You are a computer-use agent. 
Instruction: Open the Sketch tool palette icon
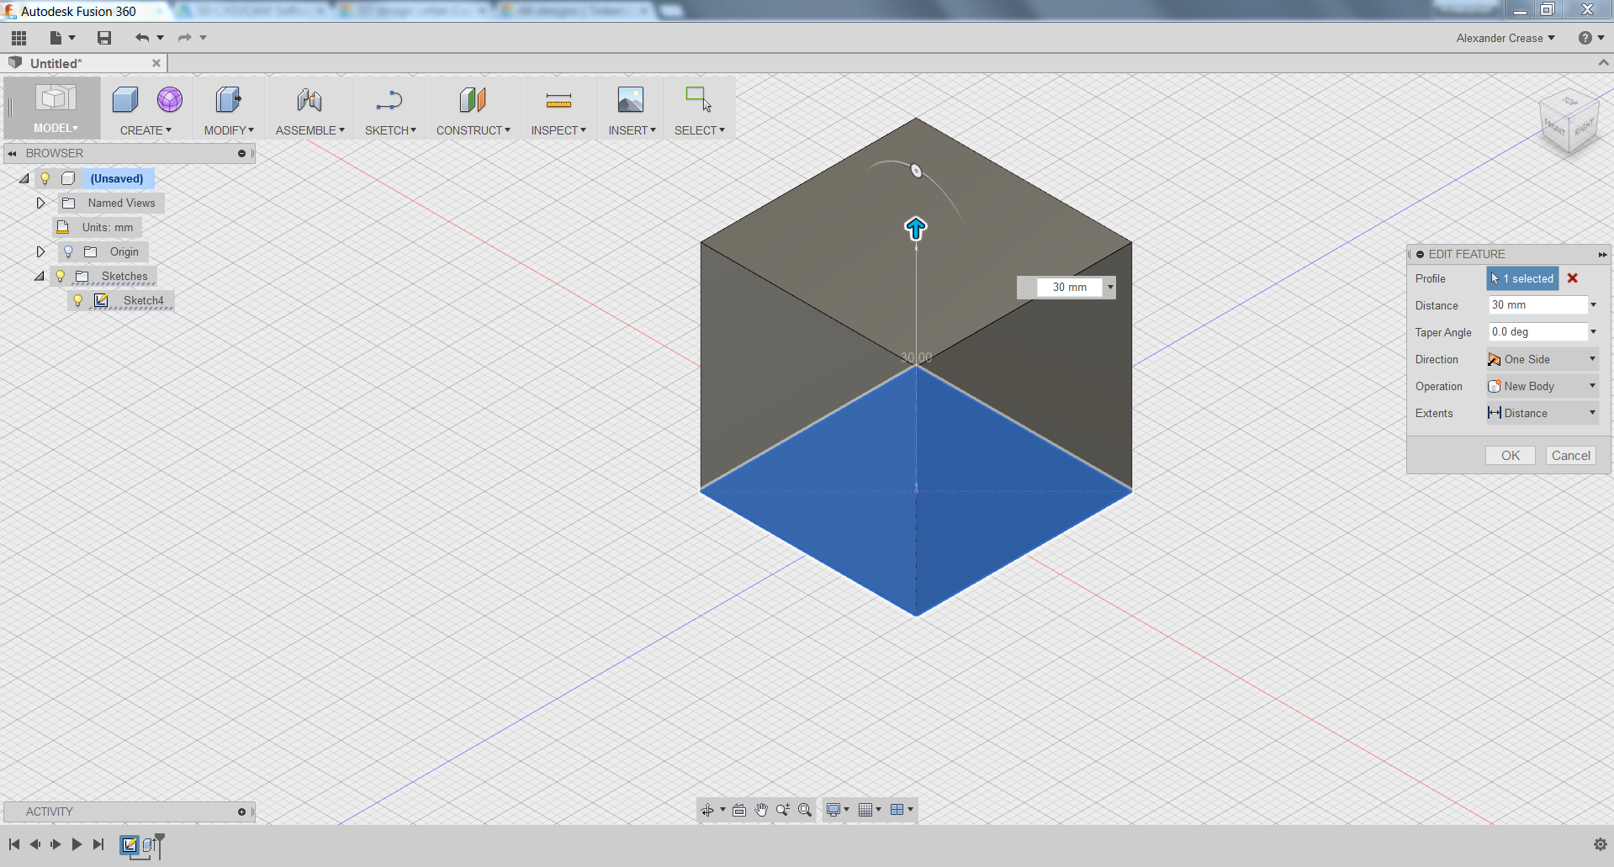tap(389, 99)
